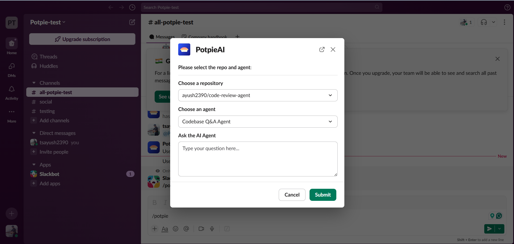Click the Upgrade subscription button
514x244 pixels.
point(82,39)
